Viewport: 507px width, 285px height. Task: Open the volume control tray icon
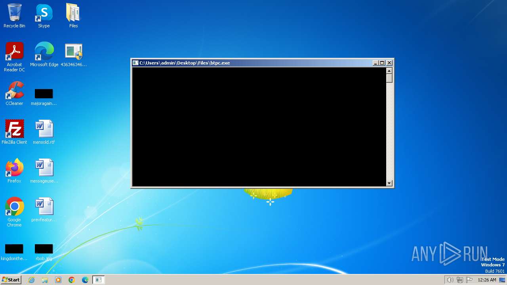[450, 280]
